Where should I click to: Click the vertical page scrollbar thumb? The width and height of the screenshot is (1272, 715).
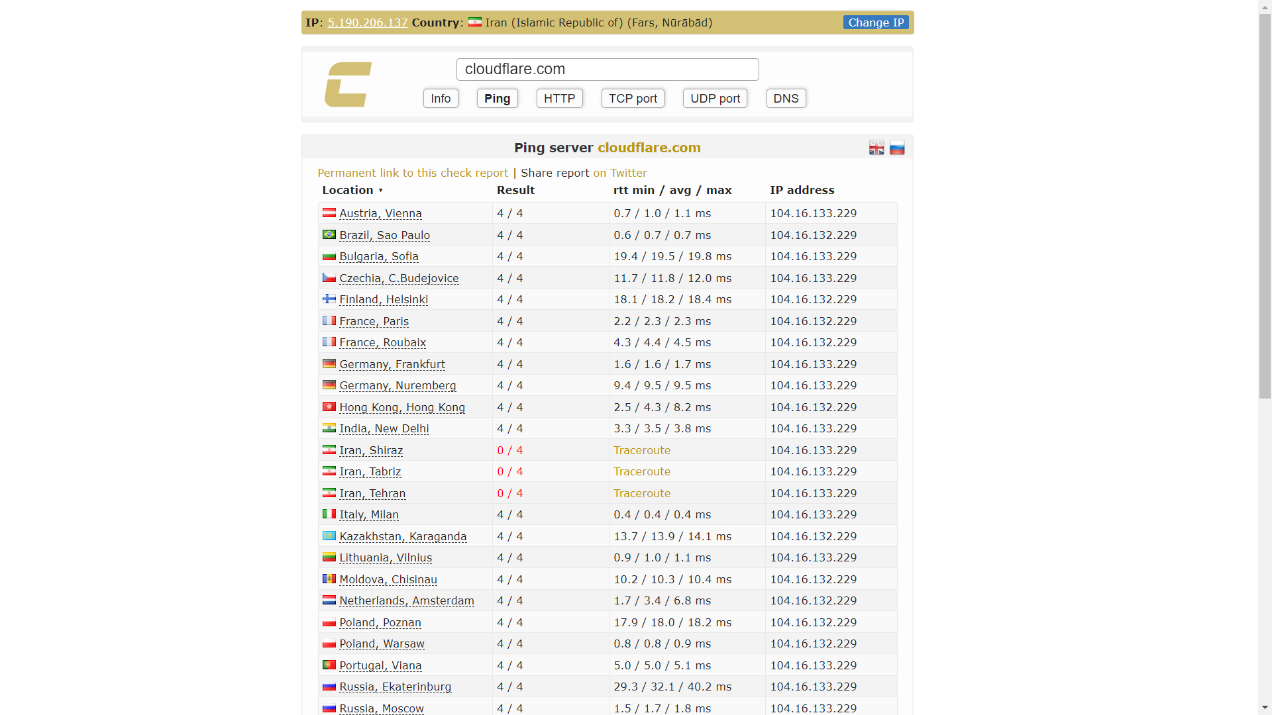pos(1265,207)
